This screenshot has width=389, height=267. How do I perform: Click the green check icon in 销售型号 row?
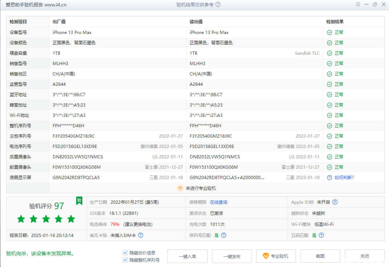pos(330,64)
